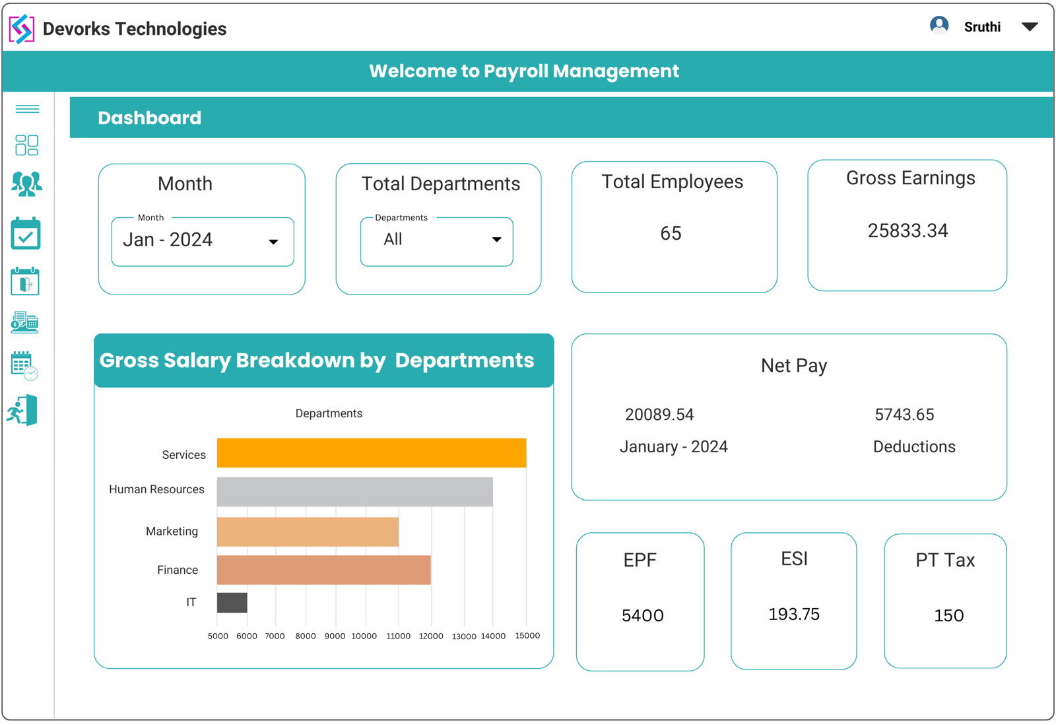Viewport: 1056px width, 725px height.
Task: Click the EPF 5400 card
Action: (640, 601)
